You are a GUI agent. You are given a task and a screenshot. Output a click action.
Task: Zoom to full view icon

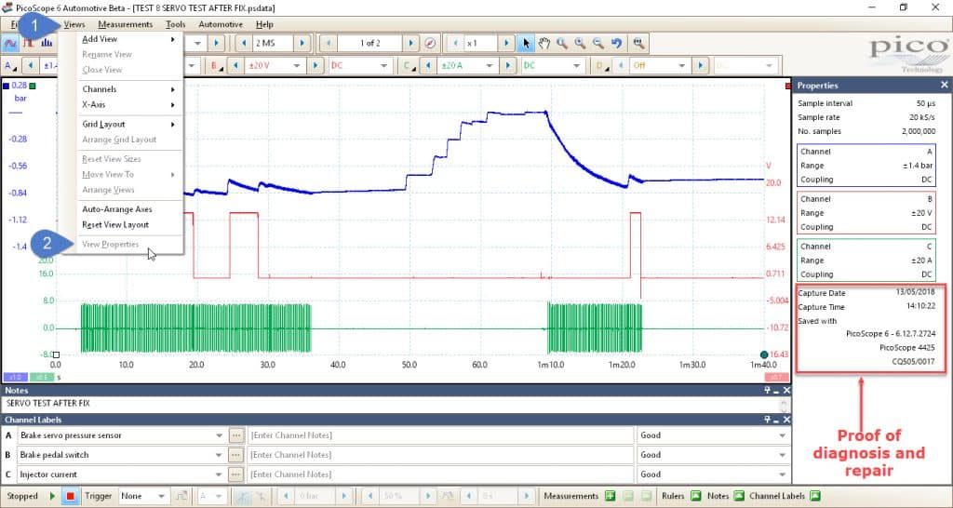pos(638,43)
